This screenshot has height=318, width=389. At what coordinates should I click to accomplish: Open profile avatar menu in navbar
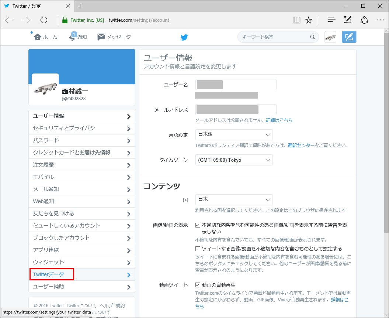click(330, 37)
